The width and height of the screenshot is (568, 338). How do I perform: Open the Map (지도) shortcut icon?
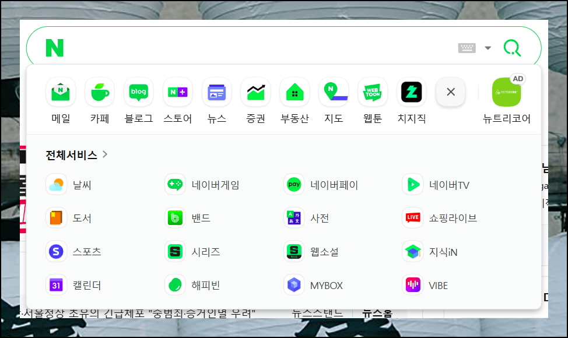tap(334, 92)
